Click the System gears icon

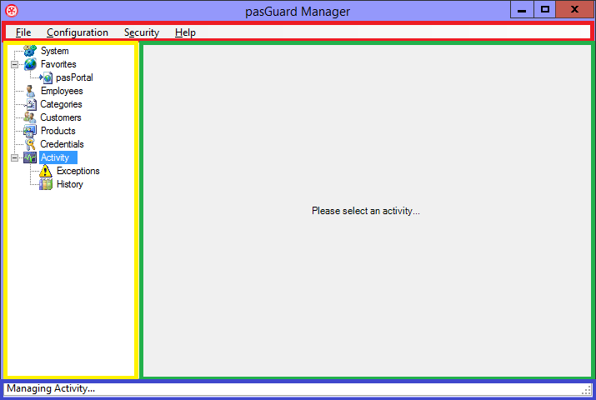click(30, 51)
